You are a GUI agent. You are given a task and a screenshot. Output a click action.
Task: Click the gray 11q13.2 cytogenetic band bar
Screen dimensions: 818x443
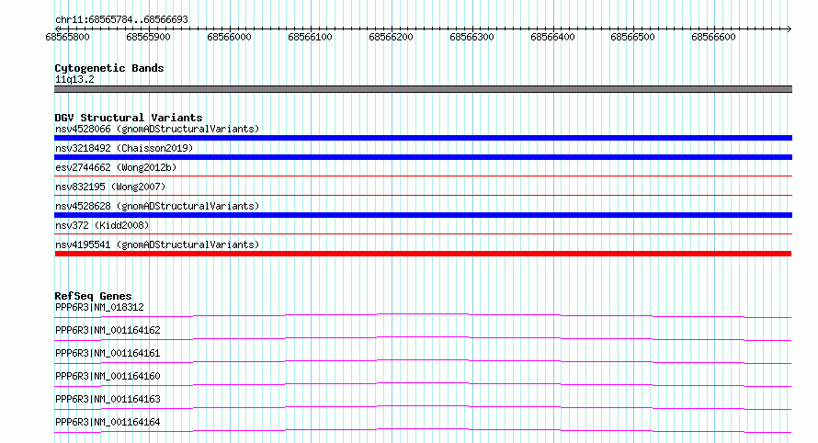[x=423, y=89]
